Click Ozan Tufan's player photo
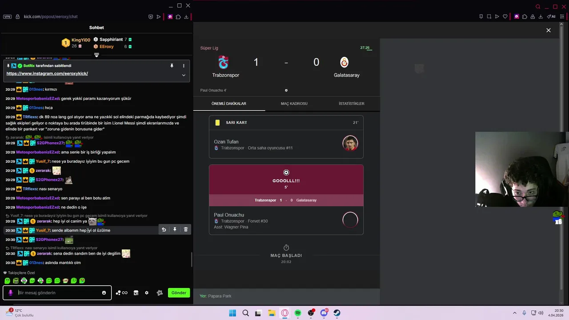569x320 pixels. point(350,144)
